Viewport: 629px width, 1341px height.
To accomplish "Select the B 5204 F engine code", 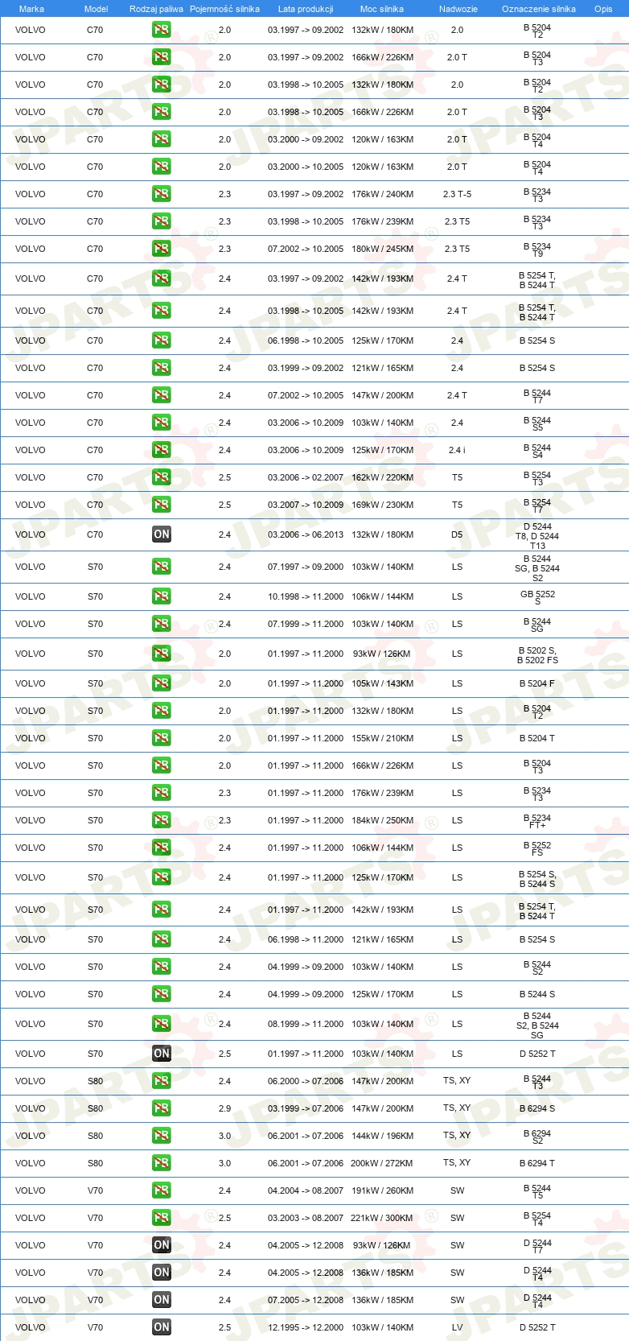I will pyautogui.click(x=537, y=683).
